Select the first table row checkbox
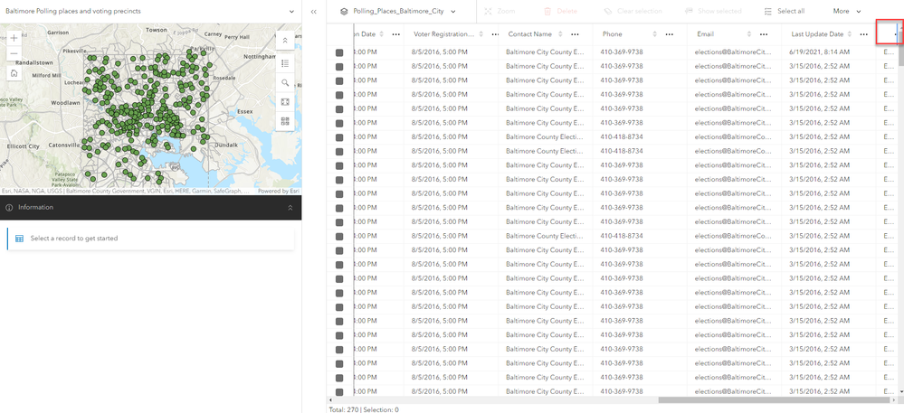The width and height of the screenshot is (904, 413). coord(339,52)
